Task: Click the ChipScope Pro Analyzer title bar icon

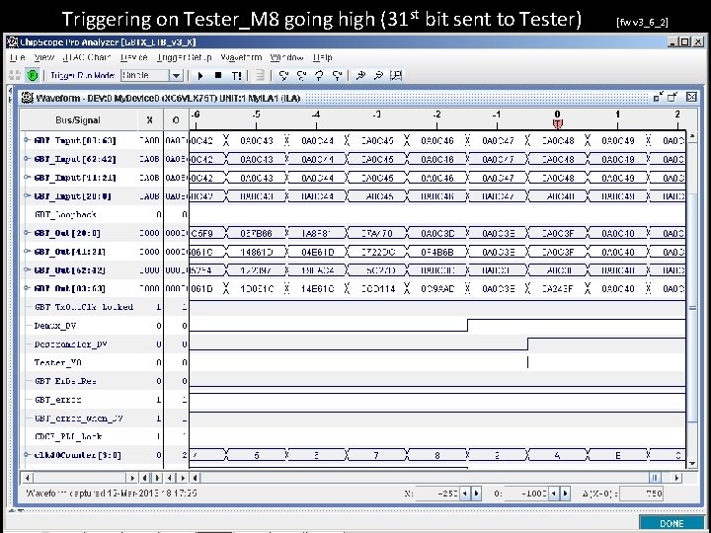Action: coord(12,42)
